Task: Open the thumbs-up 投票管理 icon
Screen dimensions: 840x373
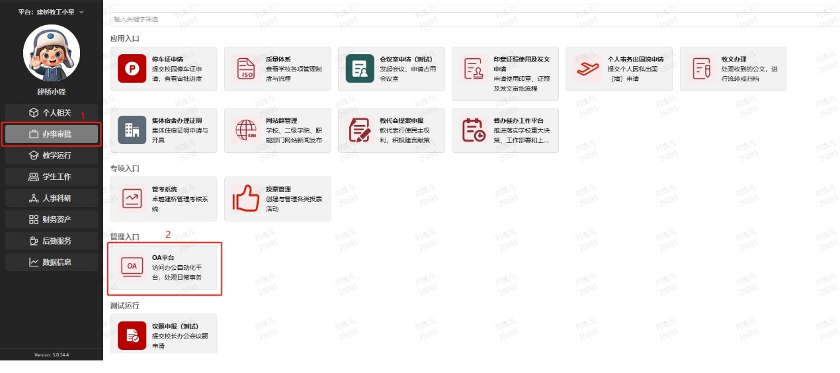Action: [245, 198]
